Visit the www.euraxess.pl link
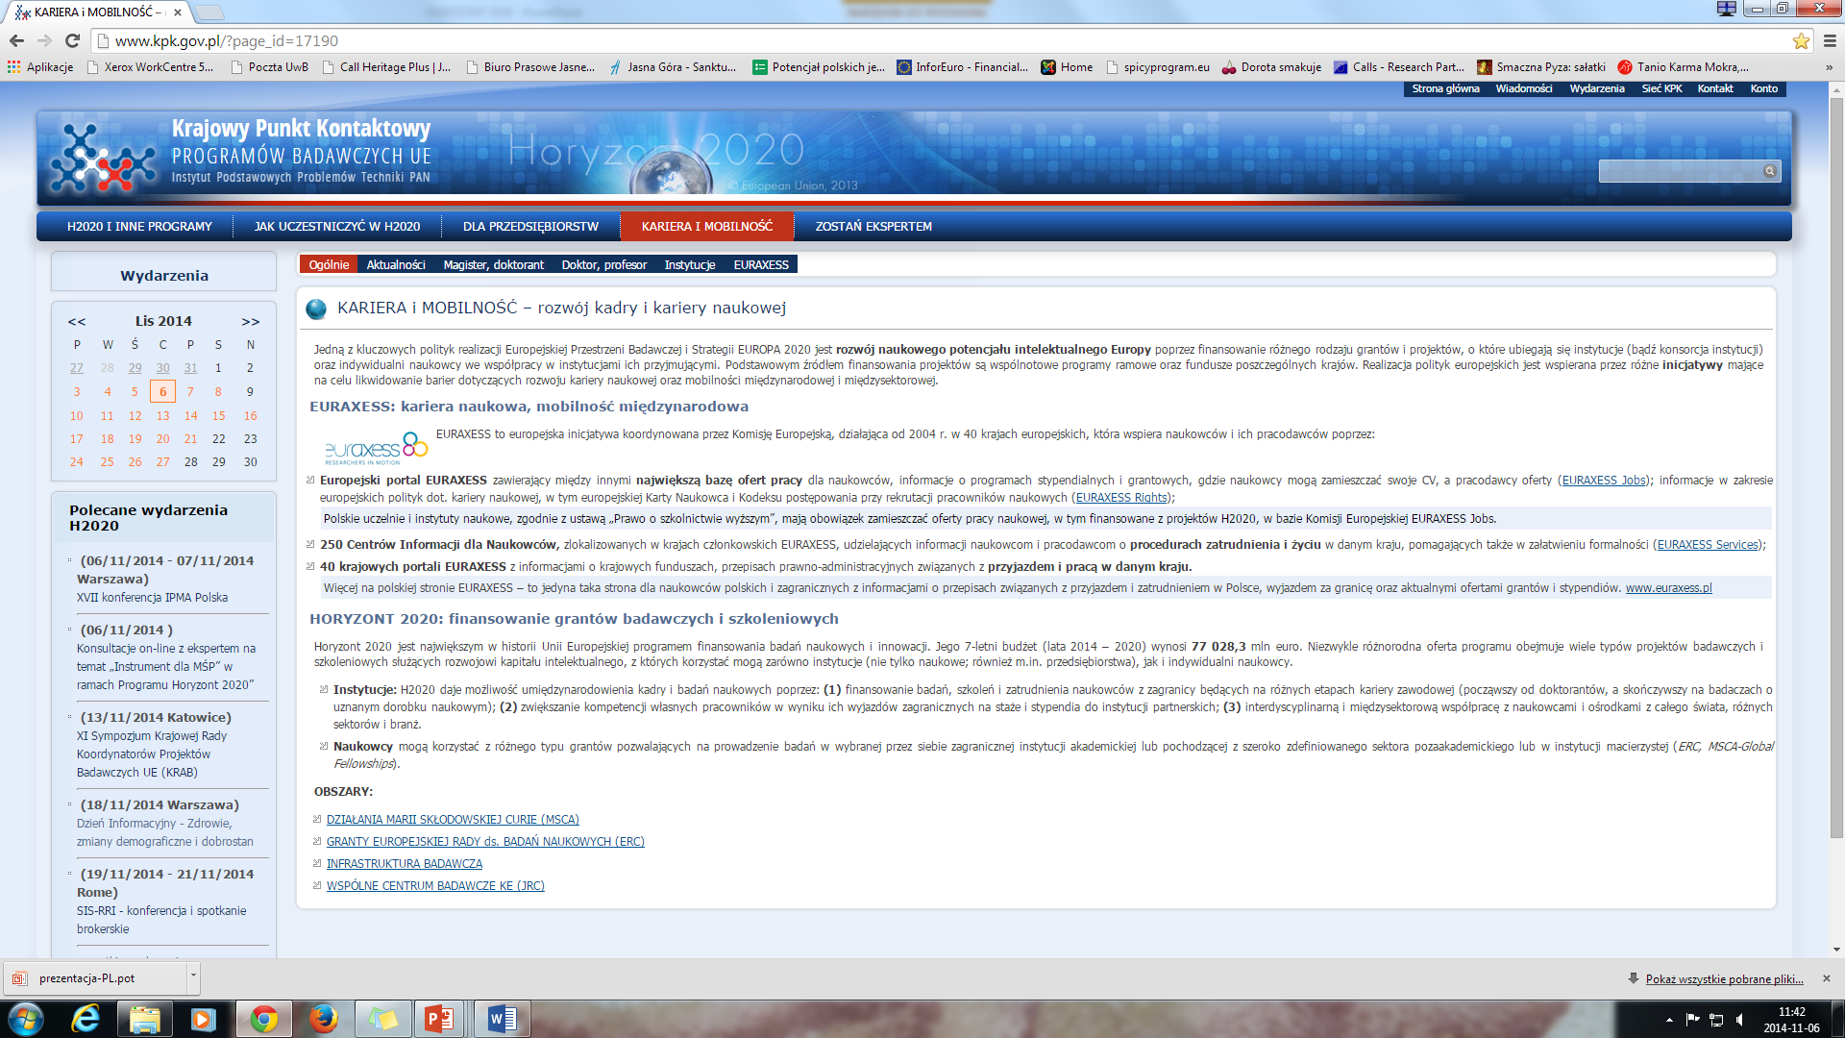The width and height of the screenshot is (1845, 1038). click(x=1668, y=588)
